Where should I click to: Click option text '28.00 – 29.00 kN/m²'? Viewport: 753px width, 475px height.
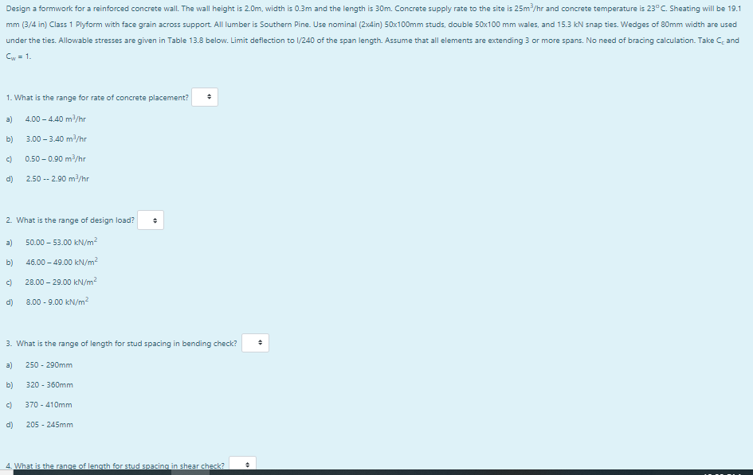coord(61,282)
